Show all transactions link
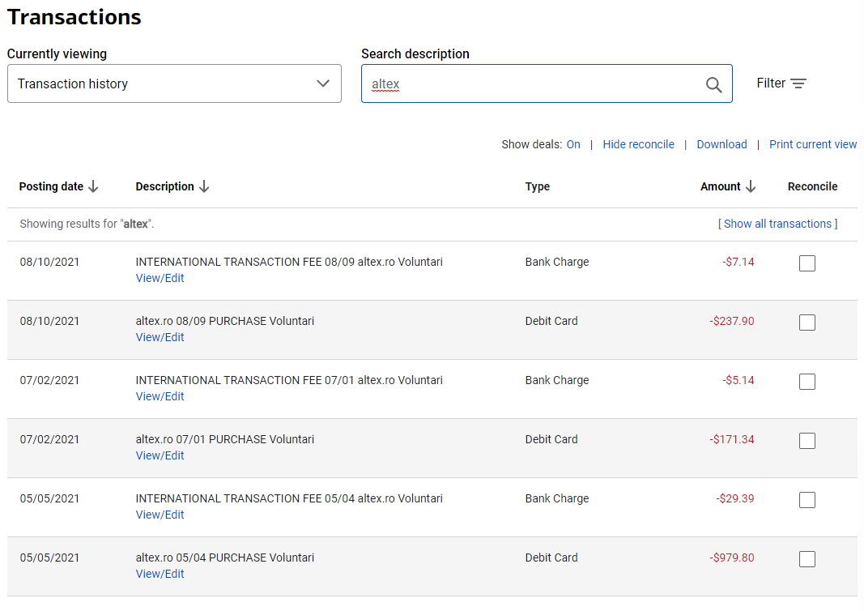Viewport: 864px width, 611px height. [x=777, y=224]
